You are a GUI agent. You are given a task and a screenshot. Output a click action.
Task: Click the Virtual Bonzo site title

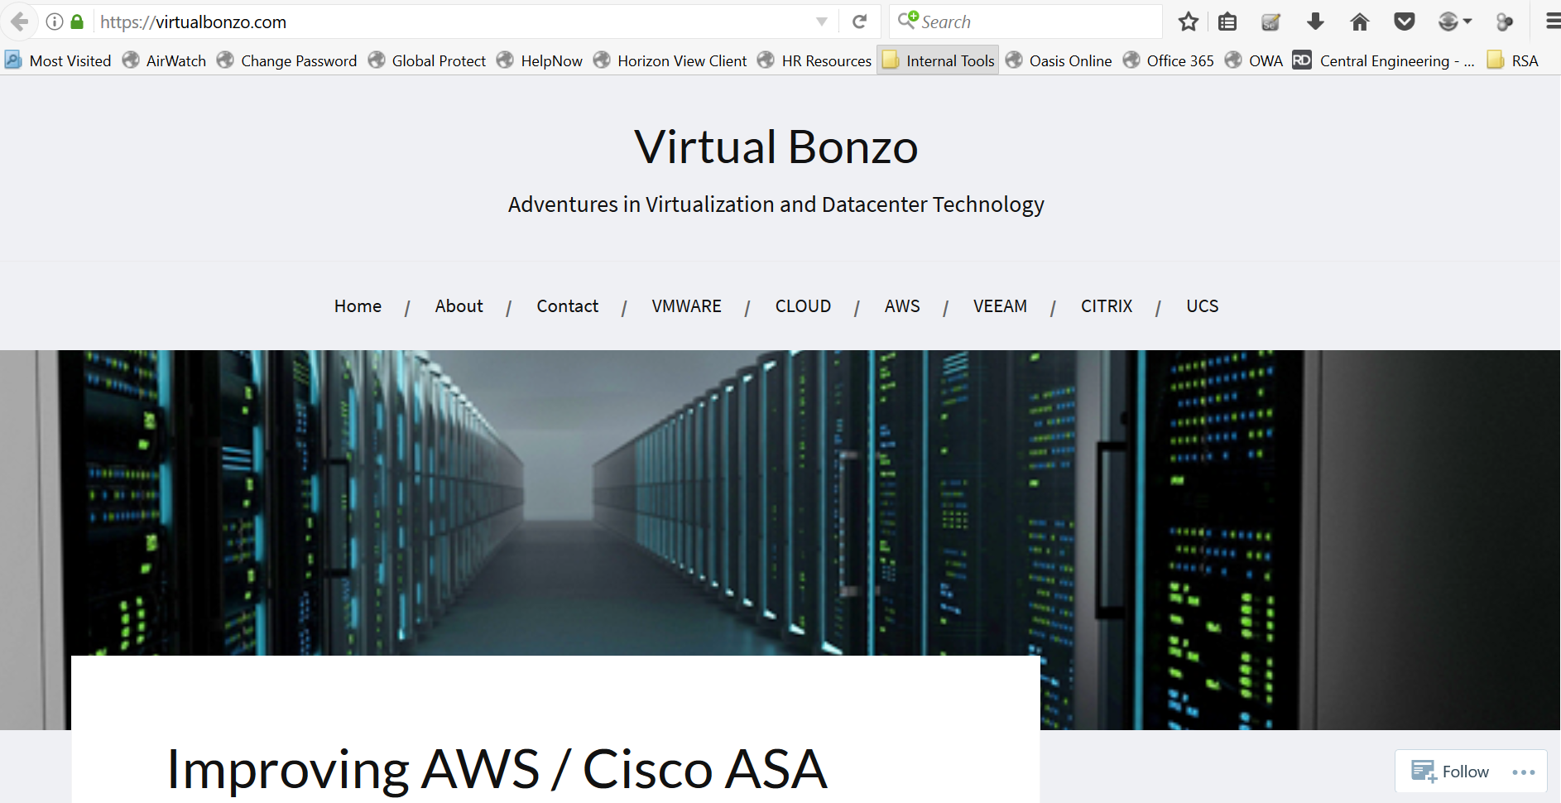tap(776, 147)
